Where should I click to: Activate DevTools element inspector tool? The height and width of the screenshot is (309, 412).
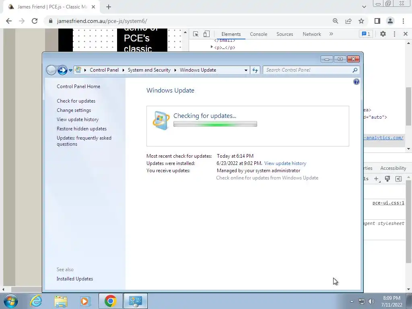tap(196, 34)
